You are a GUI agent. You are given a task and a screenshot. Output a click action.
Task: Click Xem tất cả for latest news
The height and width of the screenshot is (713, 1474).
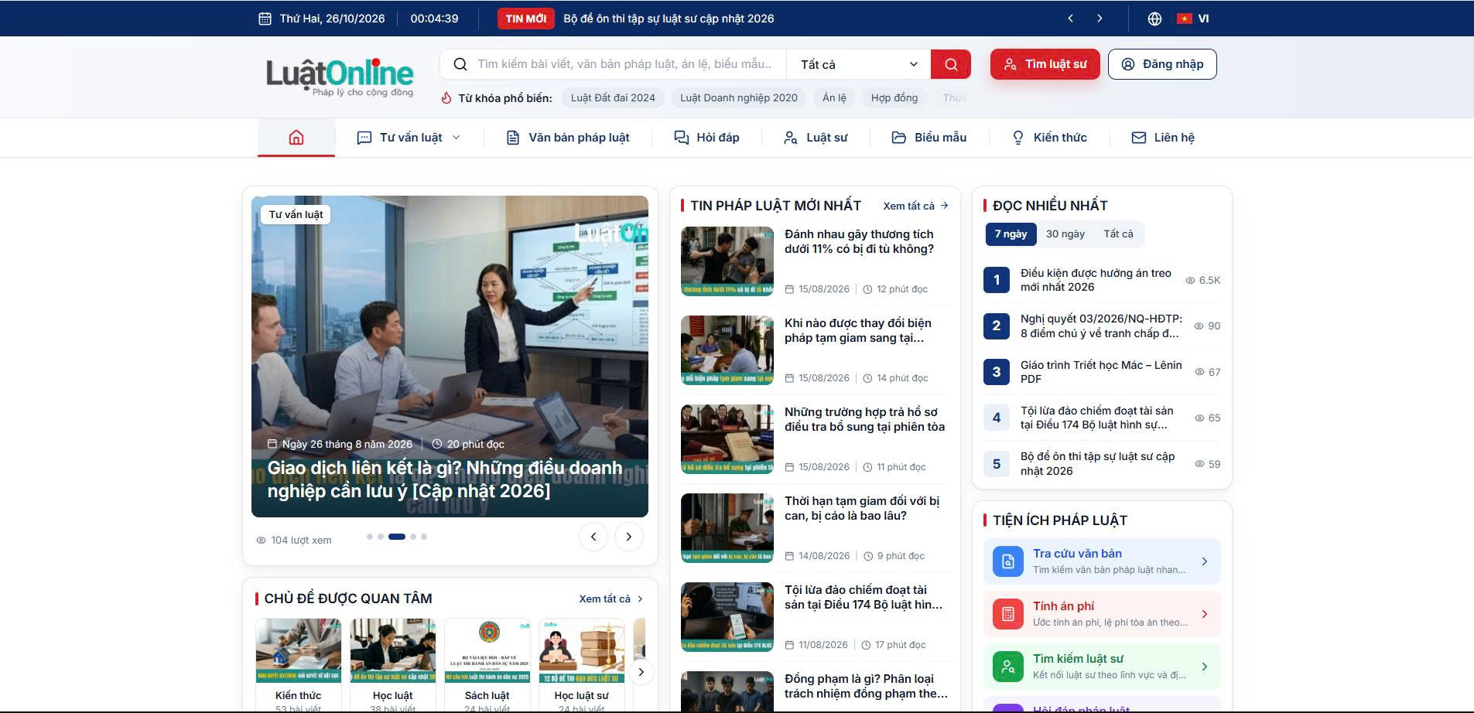pos(916,206)
